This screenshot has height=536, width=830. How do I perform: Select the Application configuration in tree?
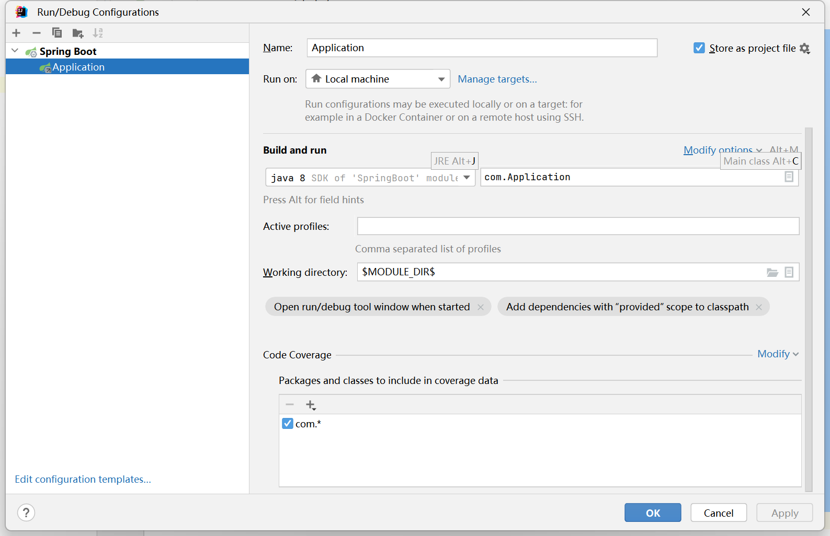coord(127,66)
